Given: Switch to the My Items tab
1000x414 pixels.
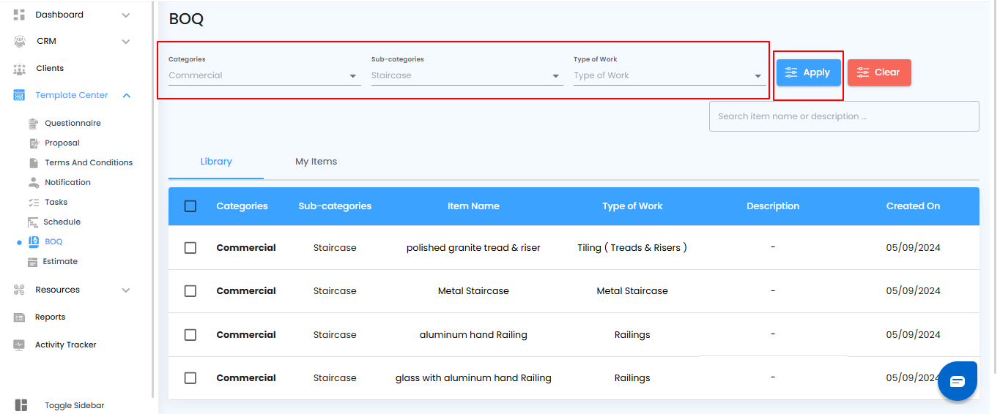Looking at the screenshot, I should pyautogui.click(x=316, y=162).
